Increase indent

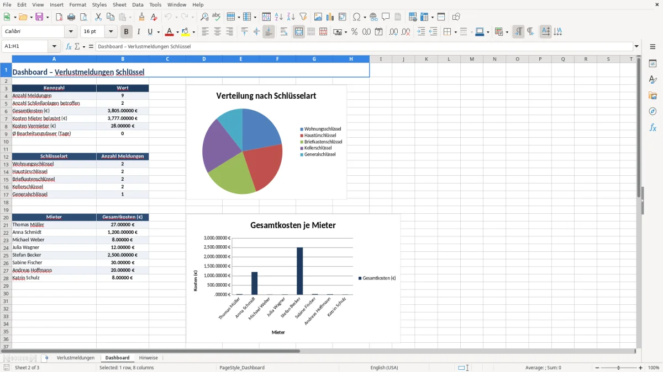click(x=421, y=32)
